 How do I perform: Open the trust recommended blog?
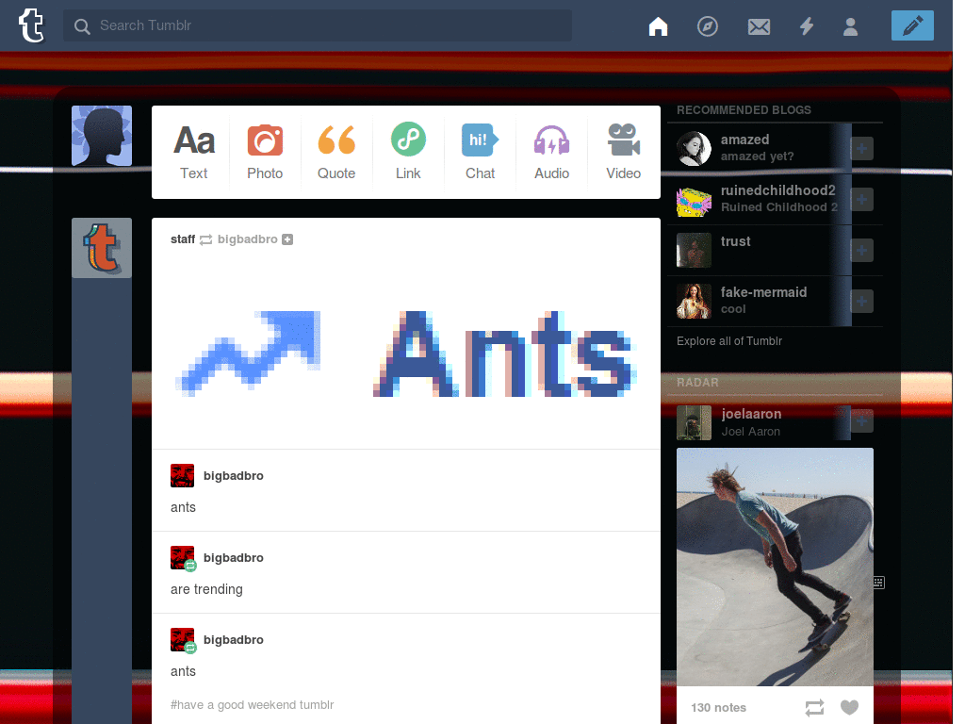(735, 241)
